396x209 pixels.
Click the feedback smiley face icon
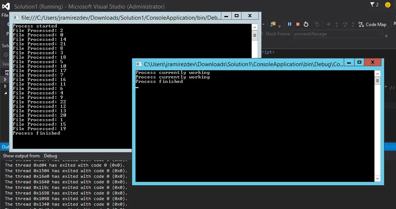[x=388, y=5]
